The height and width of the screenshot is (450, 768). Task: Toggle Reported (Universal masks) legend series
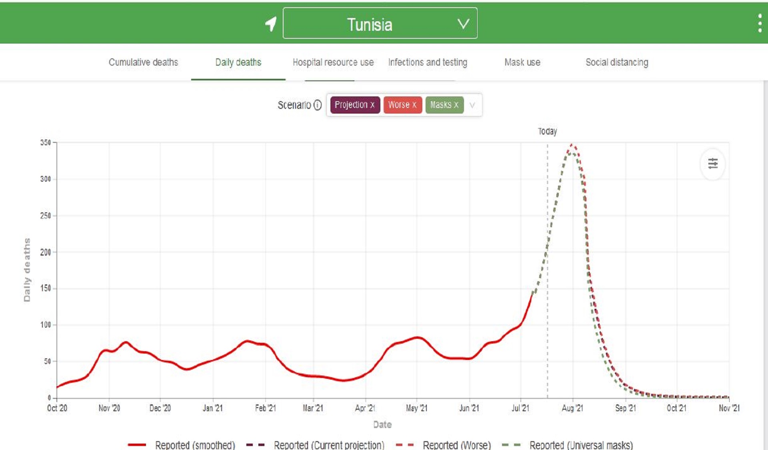click(568, 445)
